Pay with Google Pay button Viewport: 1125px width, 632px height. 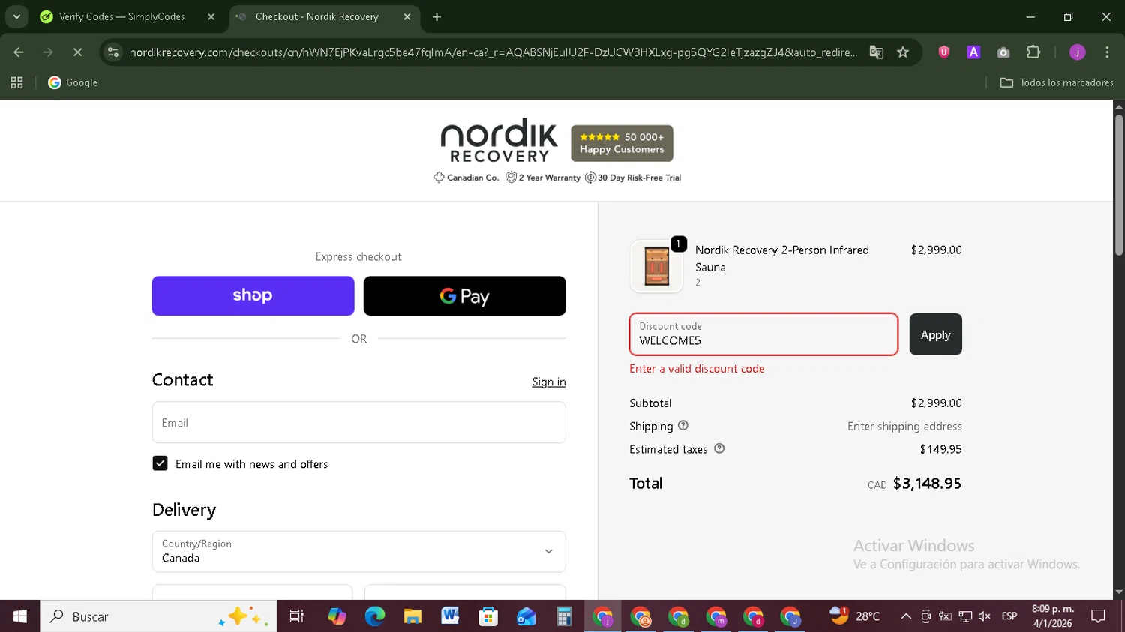coord(464,295)
